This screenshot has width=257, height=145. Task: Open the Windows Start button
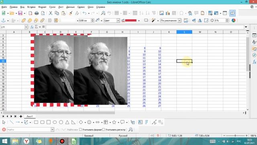4,141
